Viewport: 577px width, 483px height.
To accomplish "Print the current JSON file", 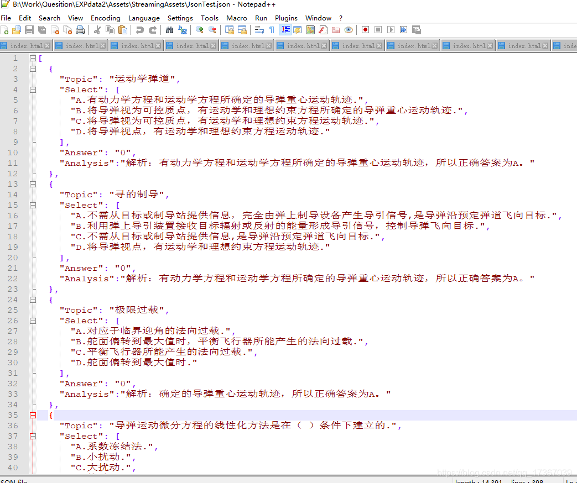I will tap(79, 30).
